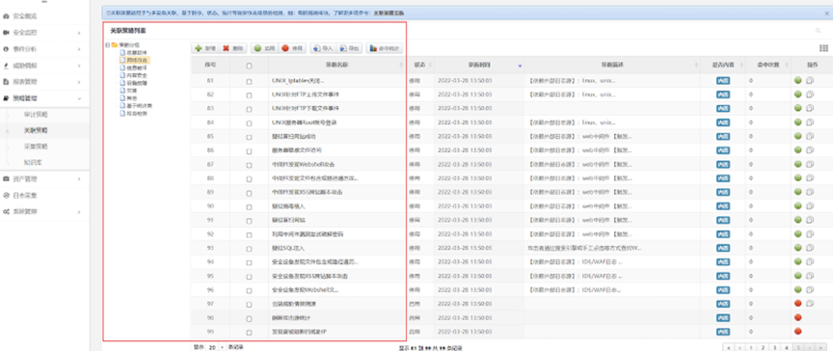Click the copy icon in row 81

pyautogui.click(x=810, y=81)
